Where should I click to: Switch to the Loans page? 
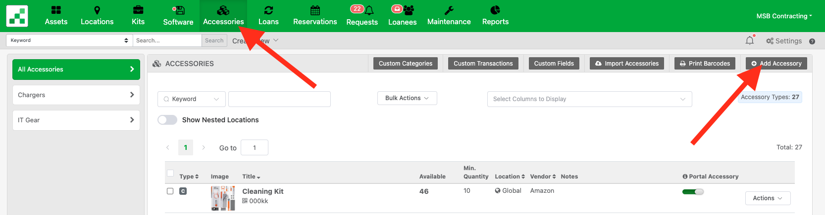click(268, 16)
